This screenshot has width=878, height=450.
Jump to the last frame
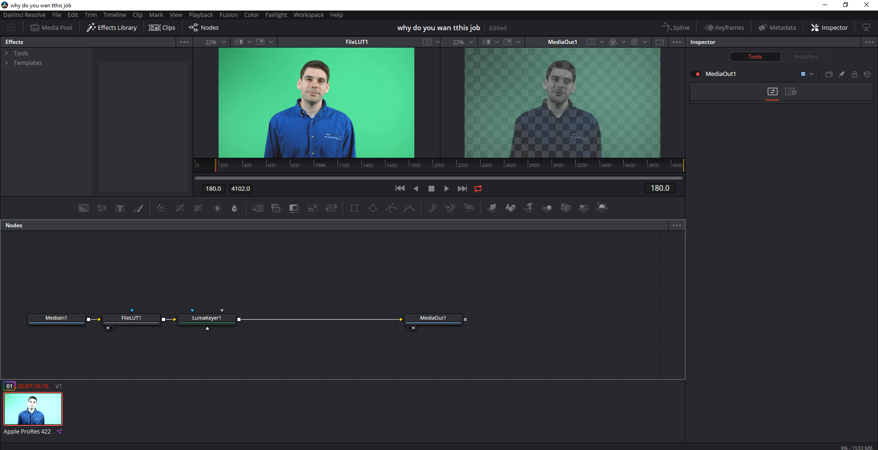point(462,188)
